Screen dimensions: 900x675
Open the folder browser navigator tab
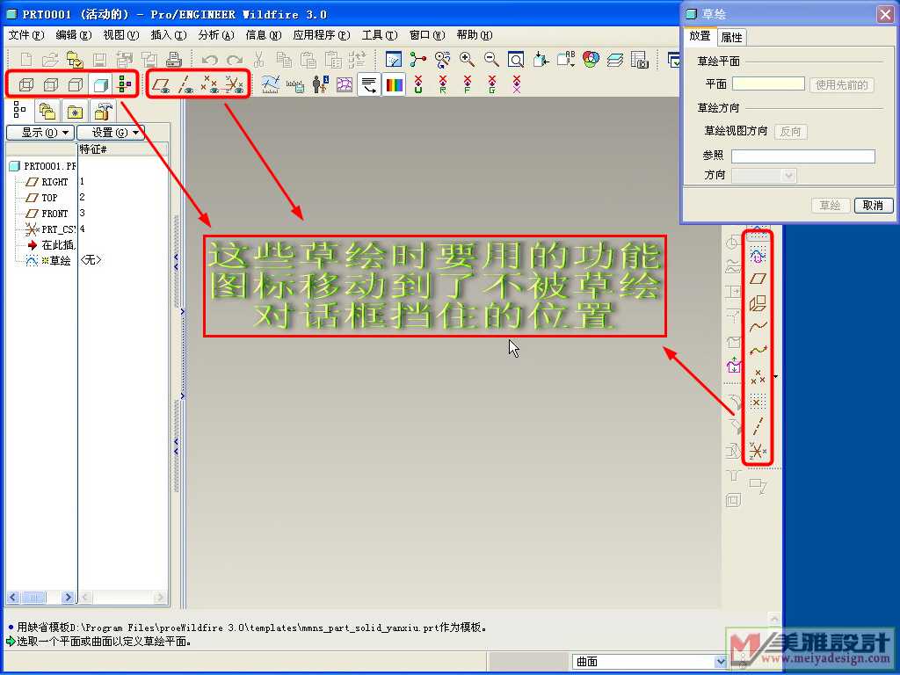(47, 111)
